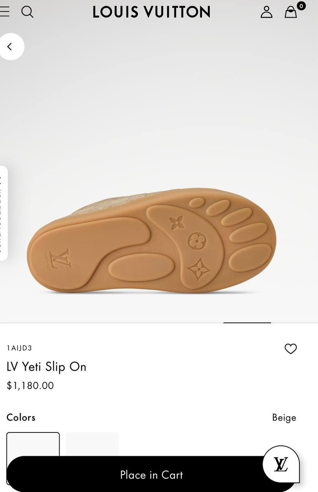Click the cart item count badge
The width and height of the screenshot is (318, 492).
click(301, 6)
